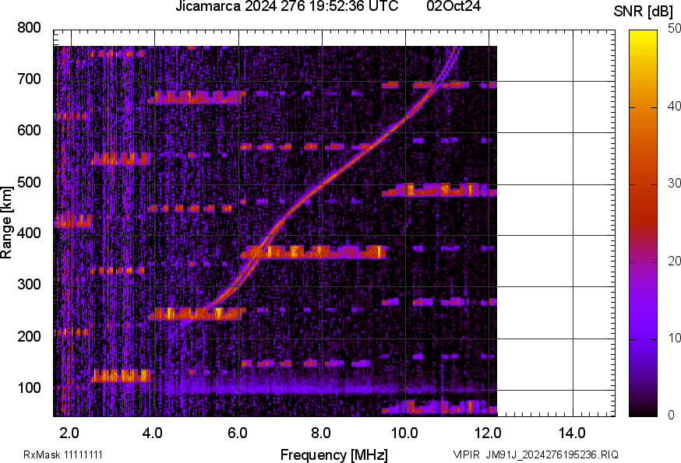Click the 'RxMask 11111111' footer text
Image resolution: width=681 pixels, height=463 pixels.
(x=63, y=454)
